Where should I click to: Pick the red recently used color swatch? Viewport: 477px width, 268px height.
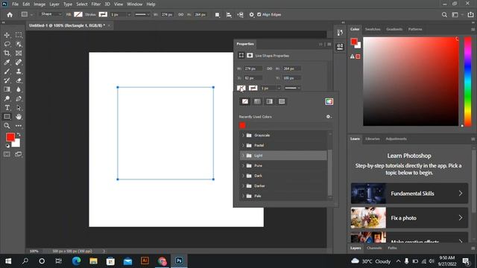tap(242, 125)
